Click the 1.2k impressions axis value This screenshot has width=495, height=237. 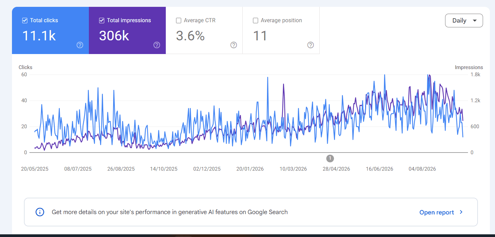[475, 101]
